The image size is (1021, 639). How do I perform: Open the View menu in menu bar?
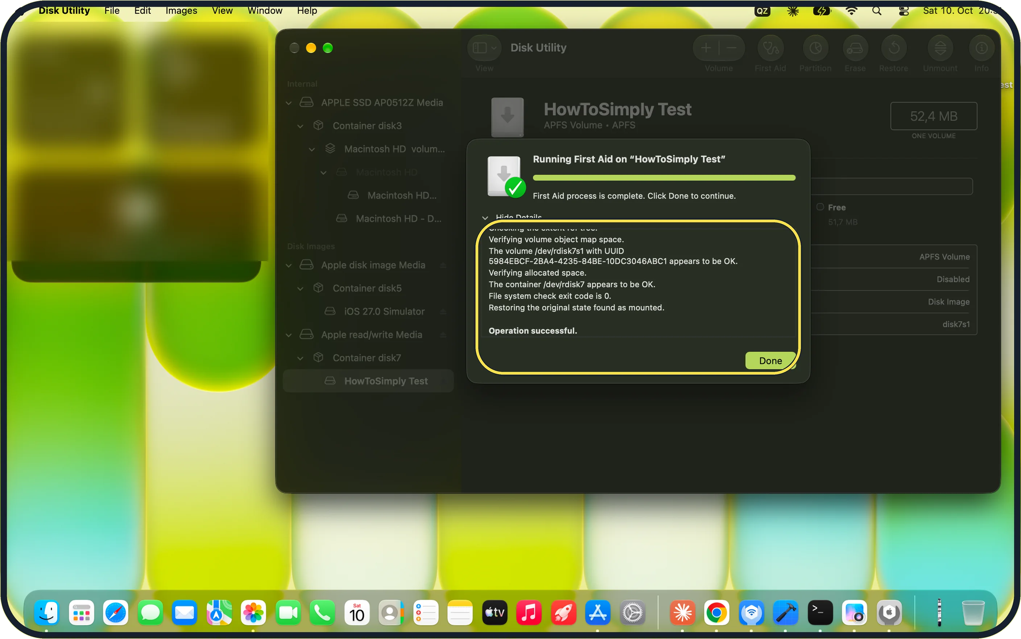point(222,11)
